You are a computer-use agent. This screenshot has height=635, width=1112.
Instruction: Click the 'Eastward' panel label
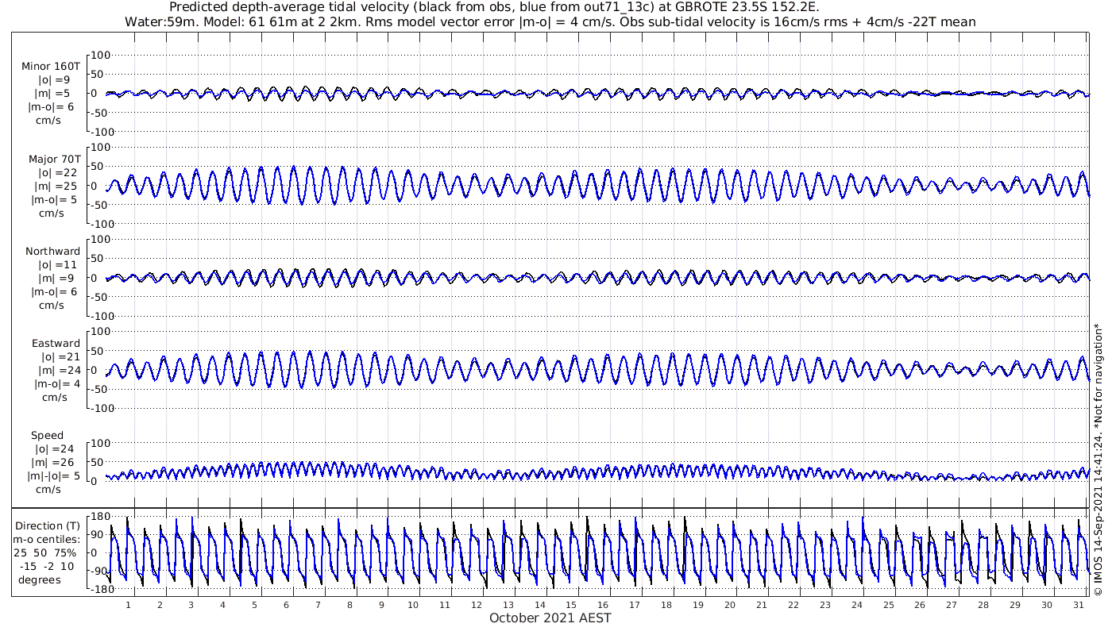56,344
